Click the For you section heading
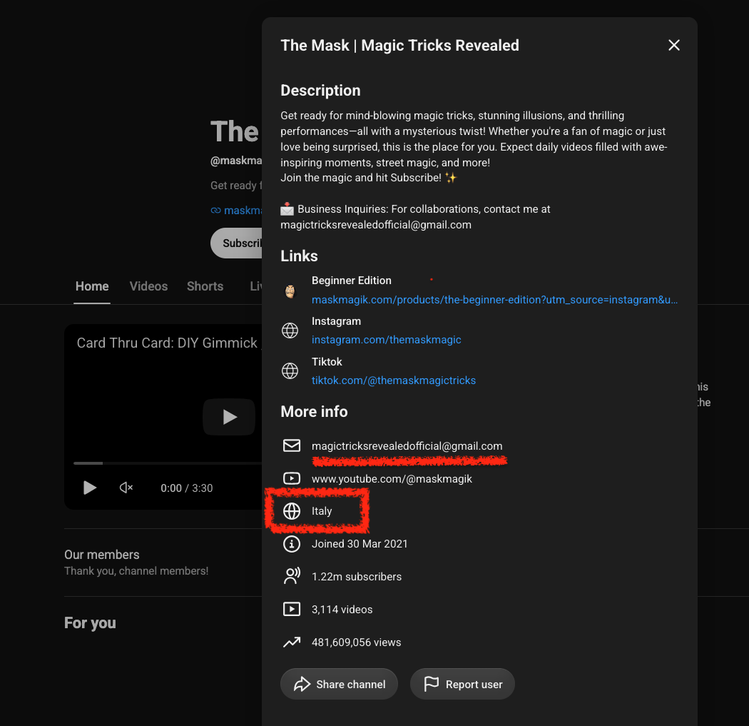The width and height of the screenshot is (749, 726). (90, 622)
